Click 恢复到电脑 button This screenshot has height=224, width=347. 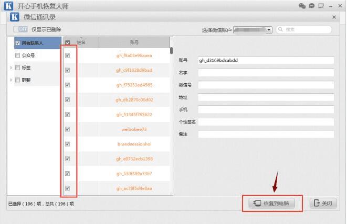272,203
